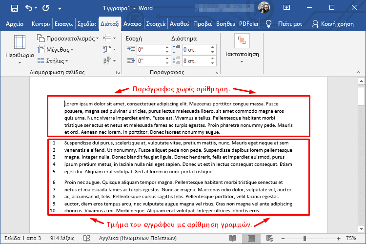Open the Μέγεθος page size dropdown
Image resolution: width=366 pixels, height=244 pixels.
coord(56,49)
